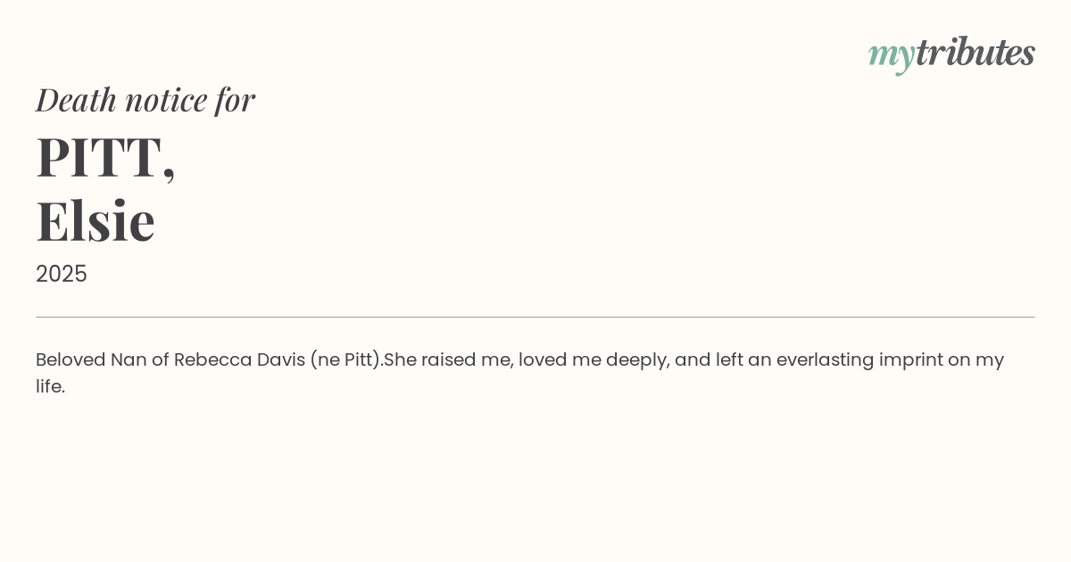This screenshot has height=562, width=1071.
Task: Click the word 'for' in the heading
Action: [x=235, y=100]
